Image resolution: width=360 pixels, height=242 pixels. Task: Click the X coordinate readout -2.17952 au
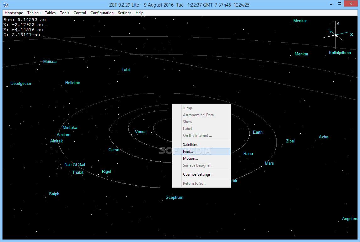(x=23, y=25)
